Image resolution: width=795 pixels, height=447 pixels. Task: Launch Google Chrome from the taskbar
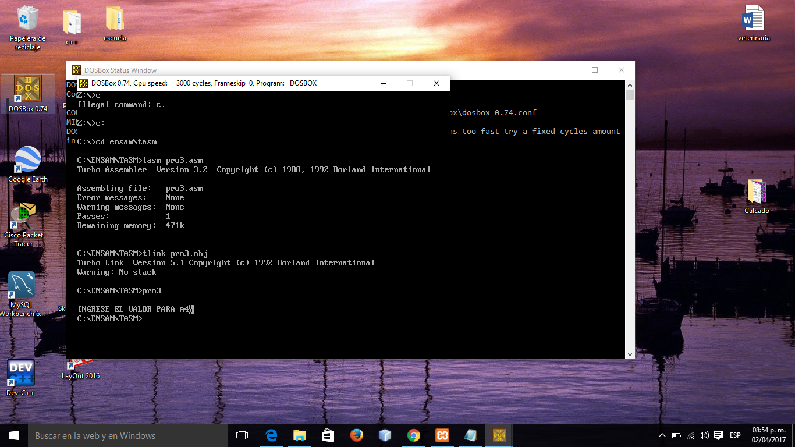click(413, 435)
